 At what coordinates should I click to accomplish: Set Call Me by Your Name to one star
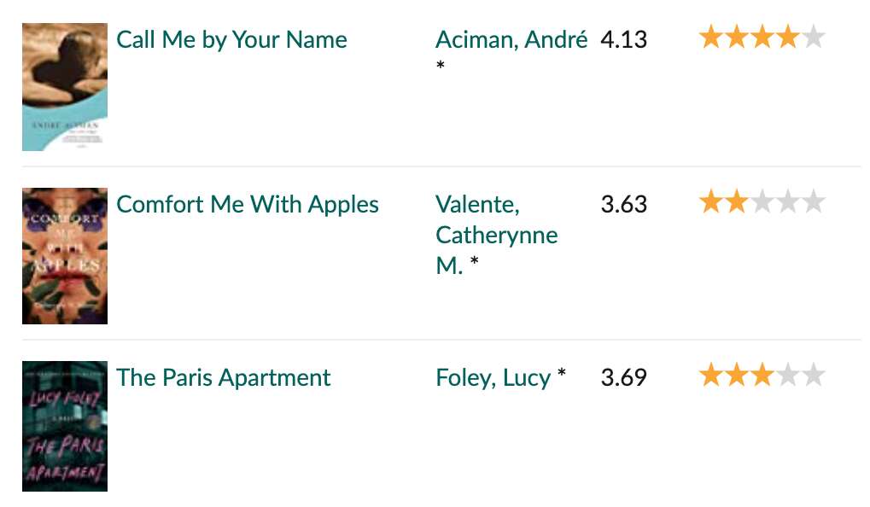coord(710,38)
